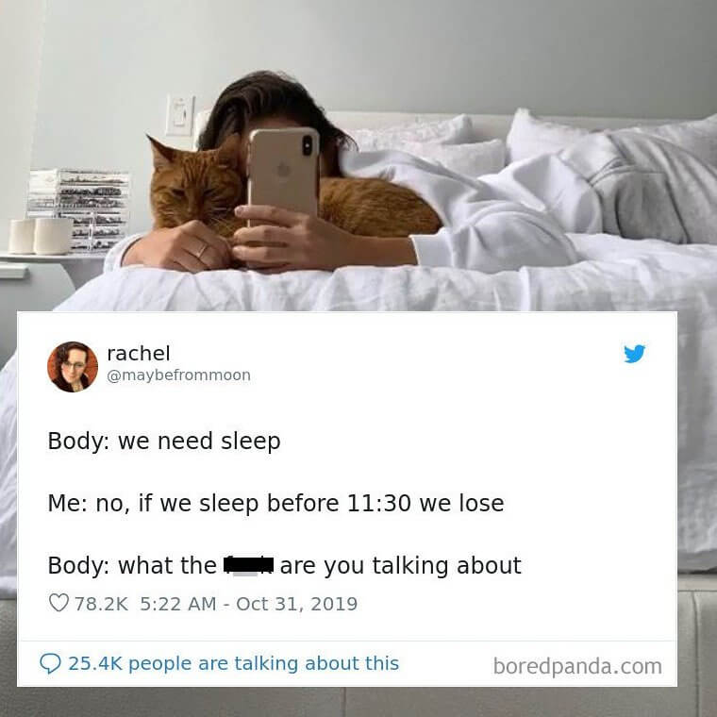The image size is (717, 717).
Task: Click the display name rachel
Action: pos(138,353)
